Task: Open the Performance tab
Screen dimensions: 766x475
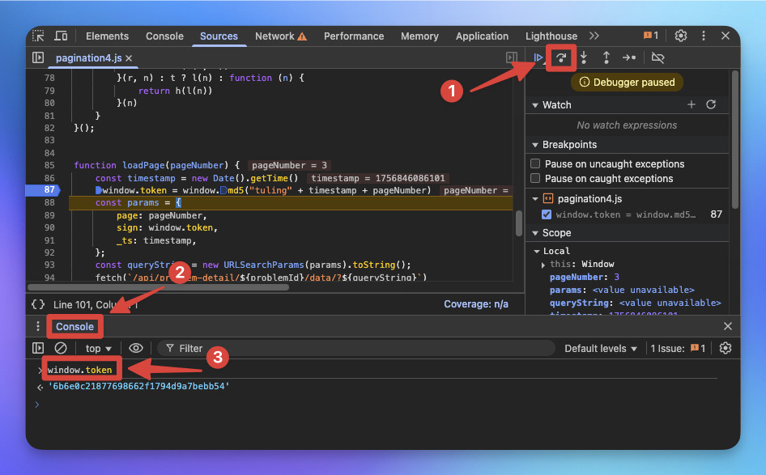Action: coord(354,36)
